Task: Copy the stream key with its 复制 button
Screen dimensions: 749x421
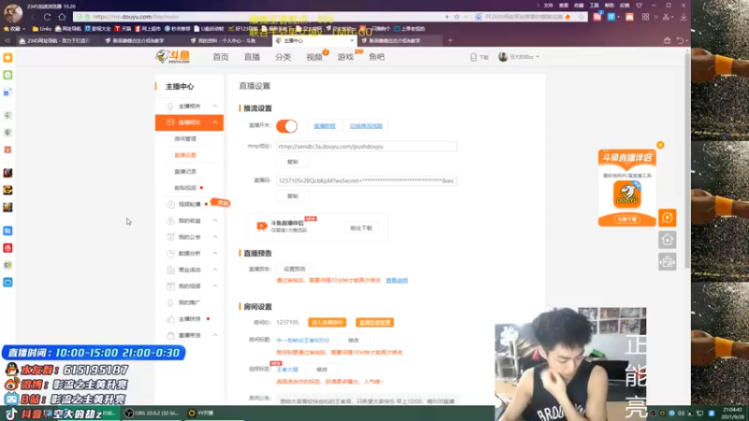Action: (292, 196)
